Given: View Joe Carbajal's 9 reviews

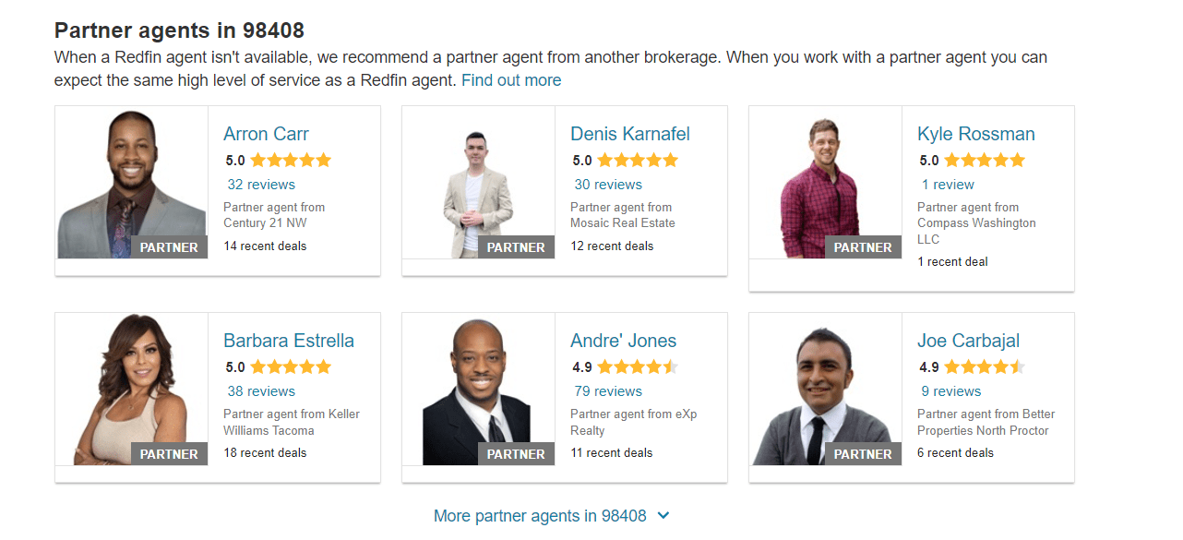Looking at the screenshot, I should (950, 390).
